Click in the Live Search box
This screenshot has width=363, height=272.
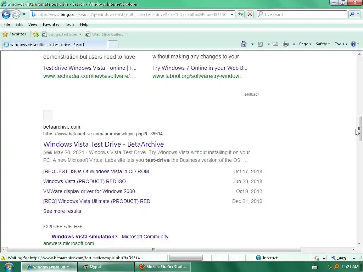302,14
